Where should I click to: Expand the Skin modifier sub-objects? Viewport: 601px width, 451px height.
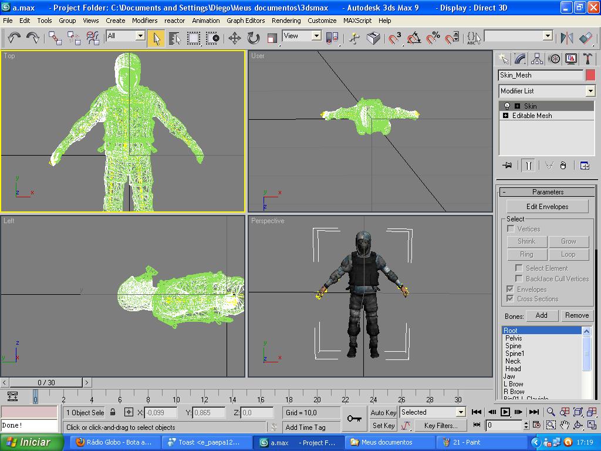[518, 106]
